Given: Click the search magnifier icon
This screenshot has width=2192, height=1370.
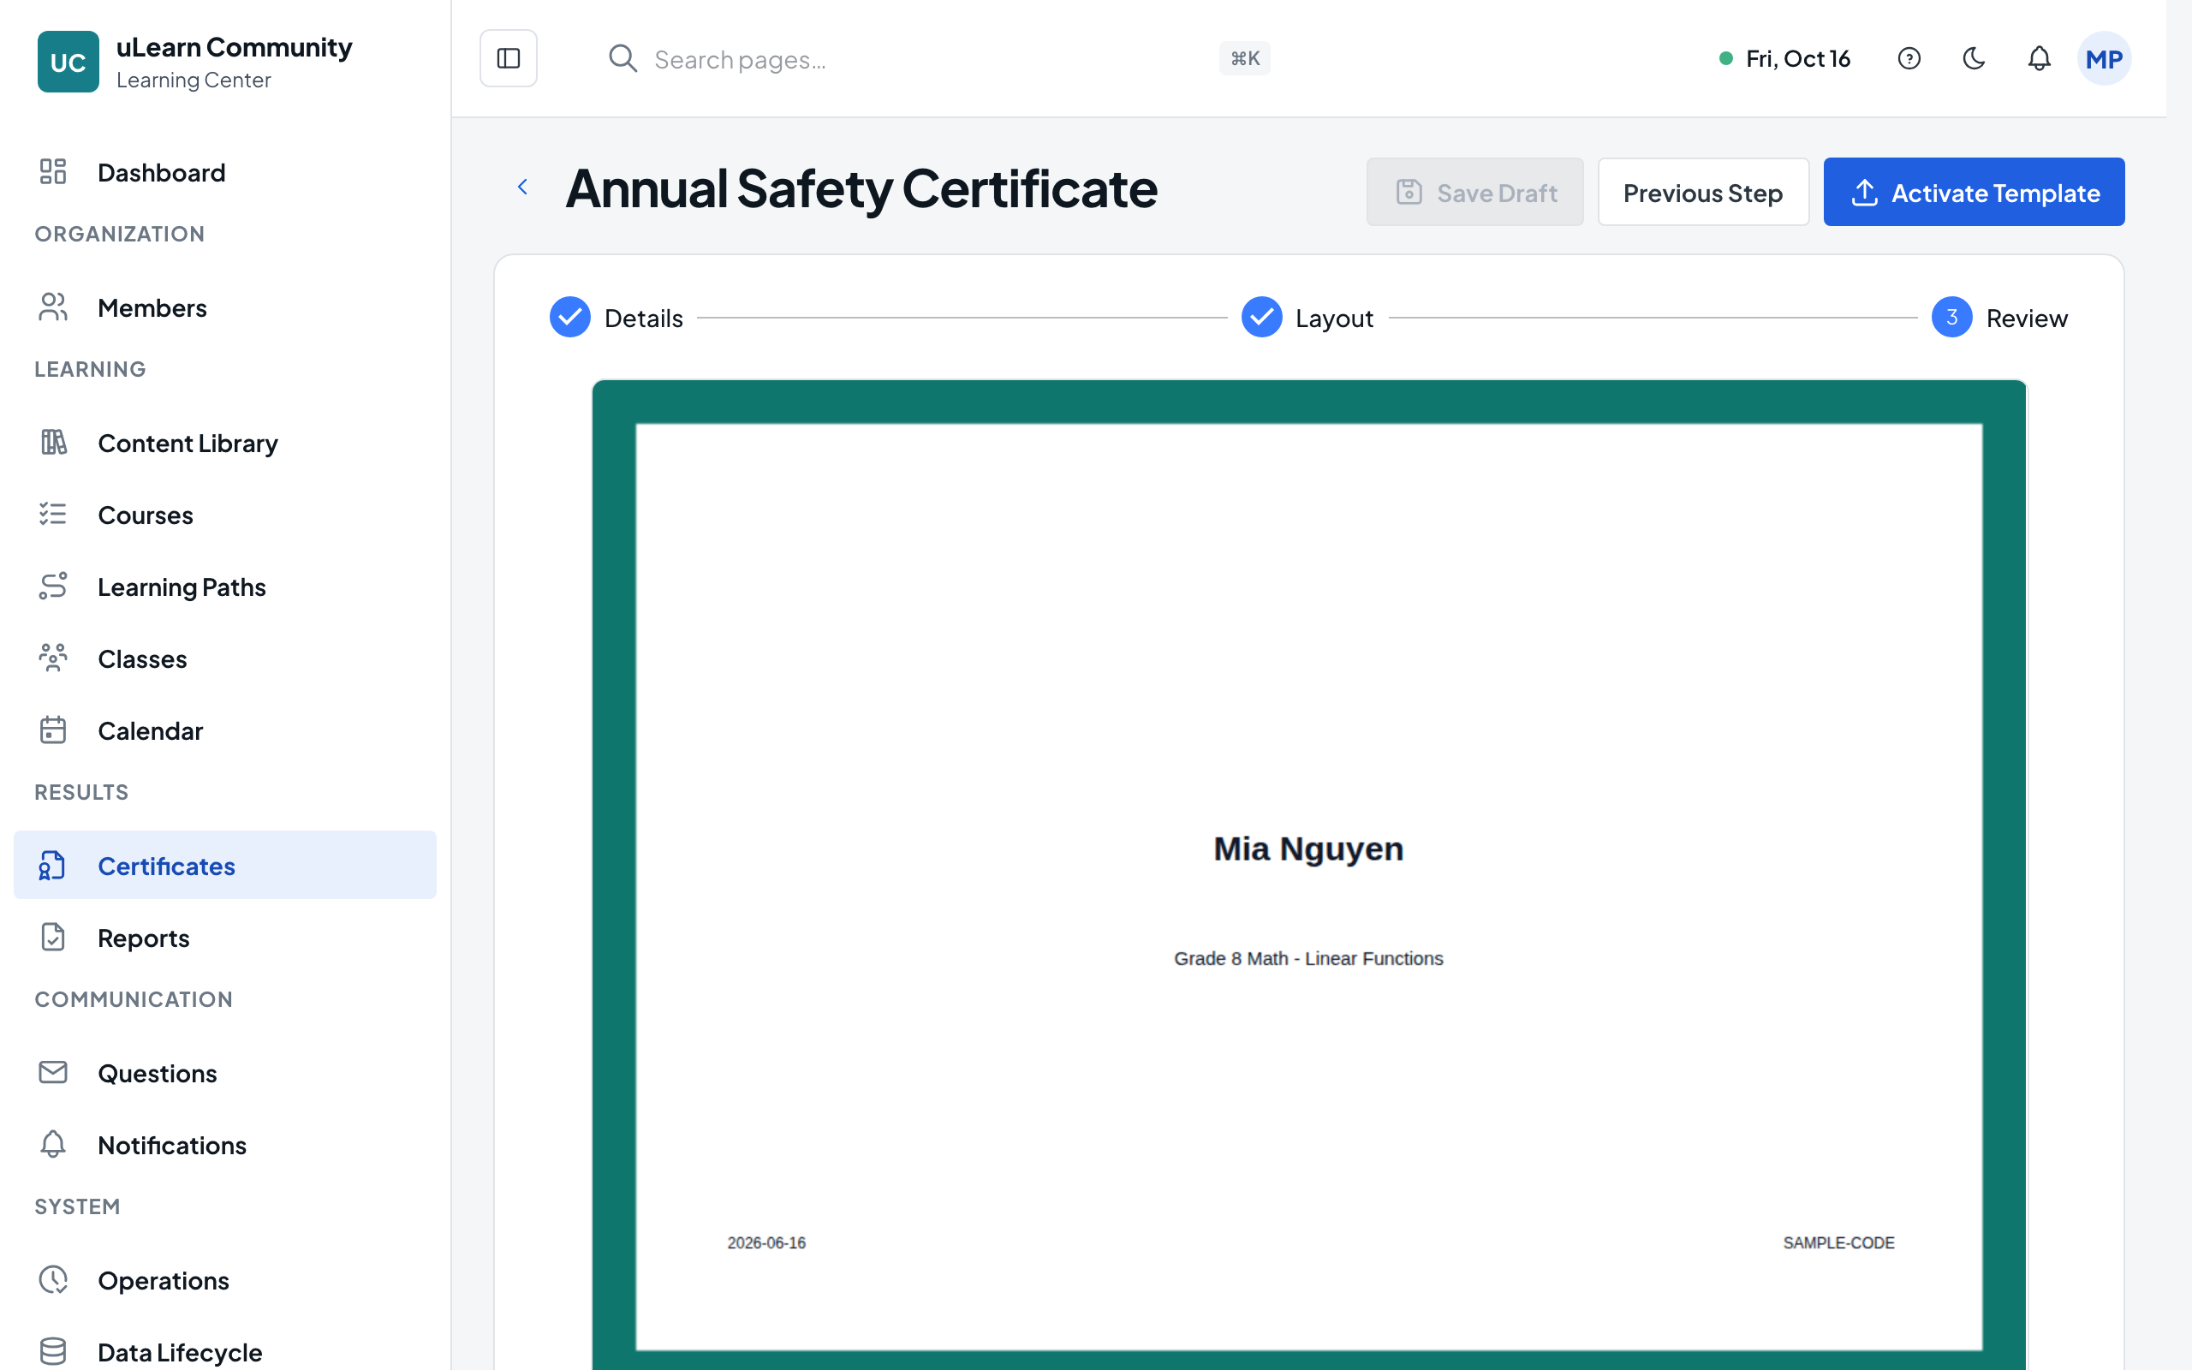Looking at the screenshot, I should (x=622, y=58).
